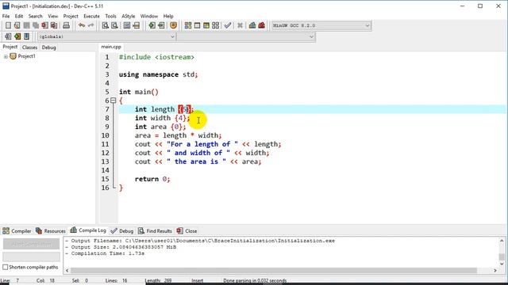Click the Redo toolbar icon
This screenshot has width=508, height=285.
(90, 25)
